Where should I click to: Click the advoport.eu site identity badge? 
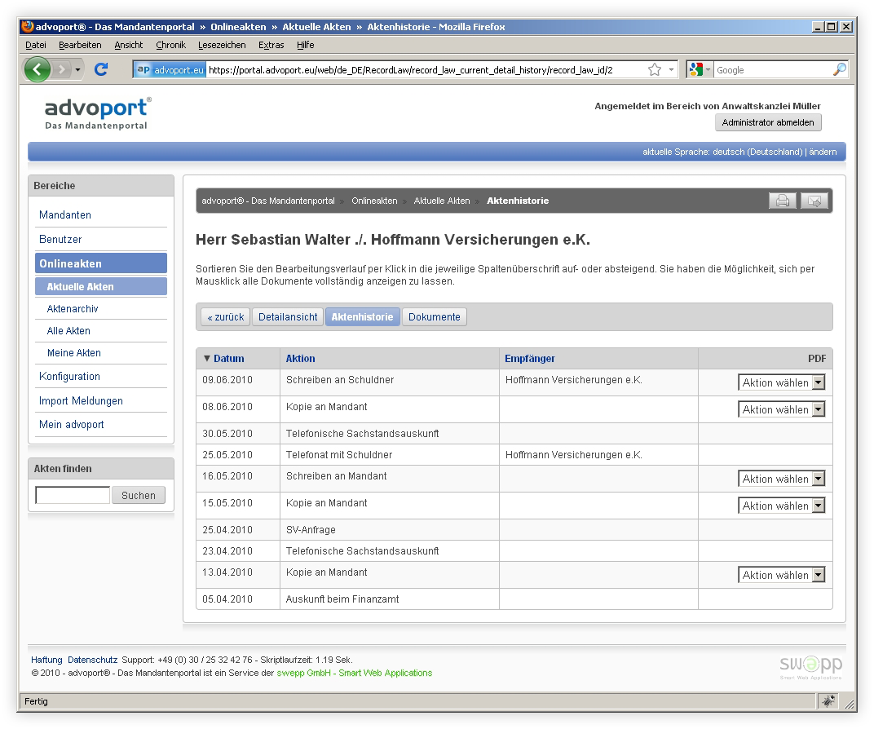coord(170,69)
